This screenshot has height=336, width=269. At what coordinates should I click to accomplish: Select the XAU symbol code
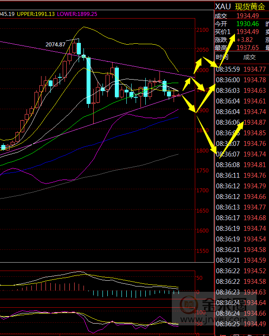tap(223, 7)
